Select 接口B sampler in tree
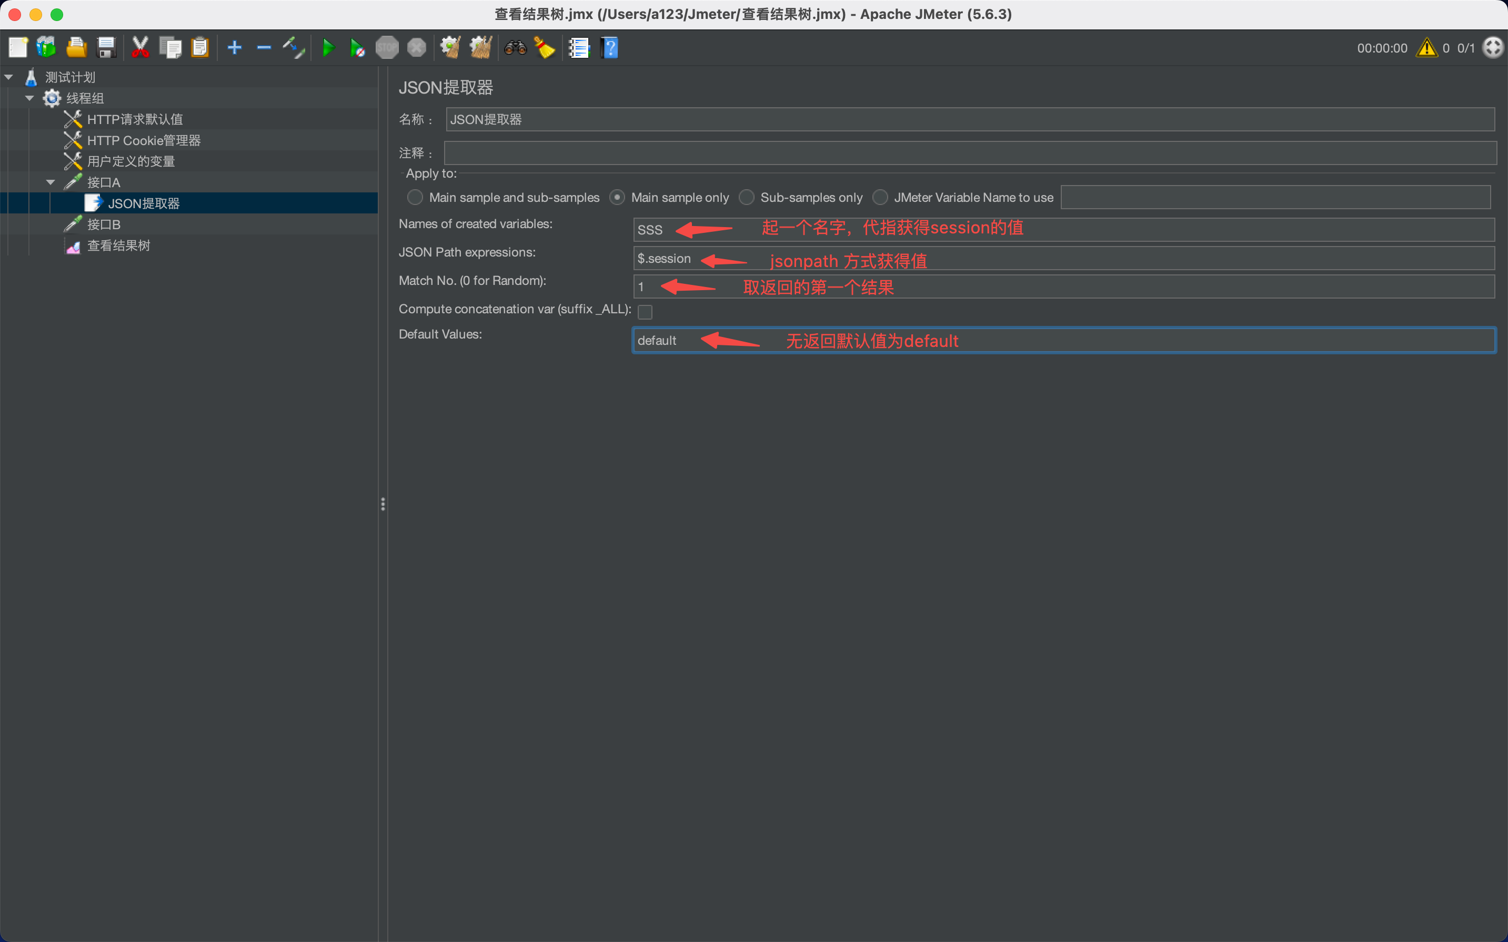1508x942 pixels. [x=104, y=224]
